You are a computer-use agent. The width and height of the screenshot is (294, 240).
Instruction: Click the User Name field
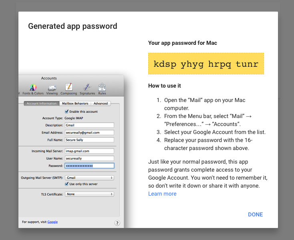click(x=89, y=158)
